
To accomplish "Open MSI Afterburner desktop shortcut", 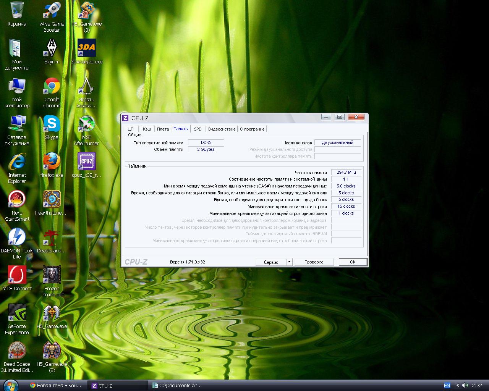I will click(x=86, y=130).
